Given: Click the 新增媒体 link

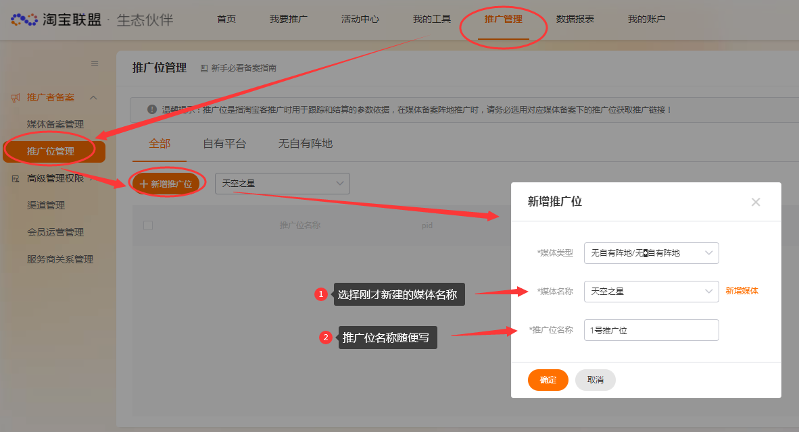Looking at the screenshot, I should tap(742, 291).
